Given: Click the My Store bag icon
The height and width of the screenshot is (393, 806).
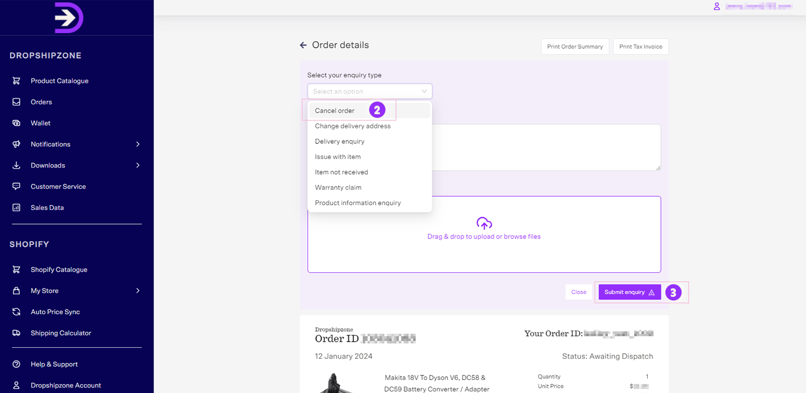Looking at the screenshot, I should (x=16, y=291).
